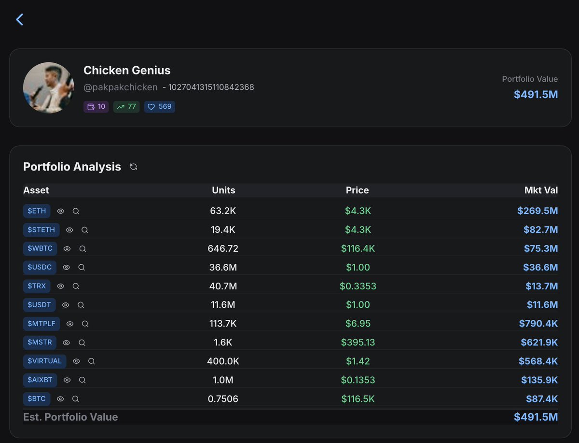The height and width of the screenshot is (443, 579).
Task: Refresh the Portfolio Analysis table
Action: [134, 167]
